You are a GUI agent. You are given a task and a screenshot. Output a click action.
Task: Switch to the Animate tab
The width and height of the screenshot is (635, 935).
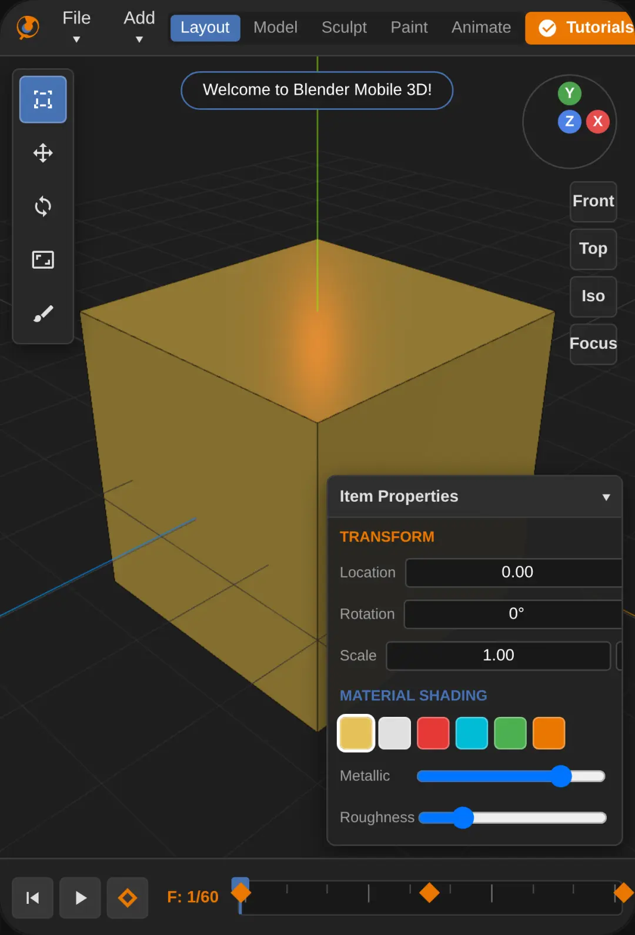pos(481,28)
